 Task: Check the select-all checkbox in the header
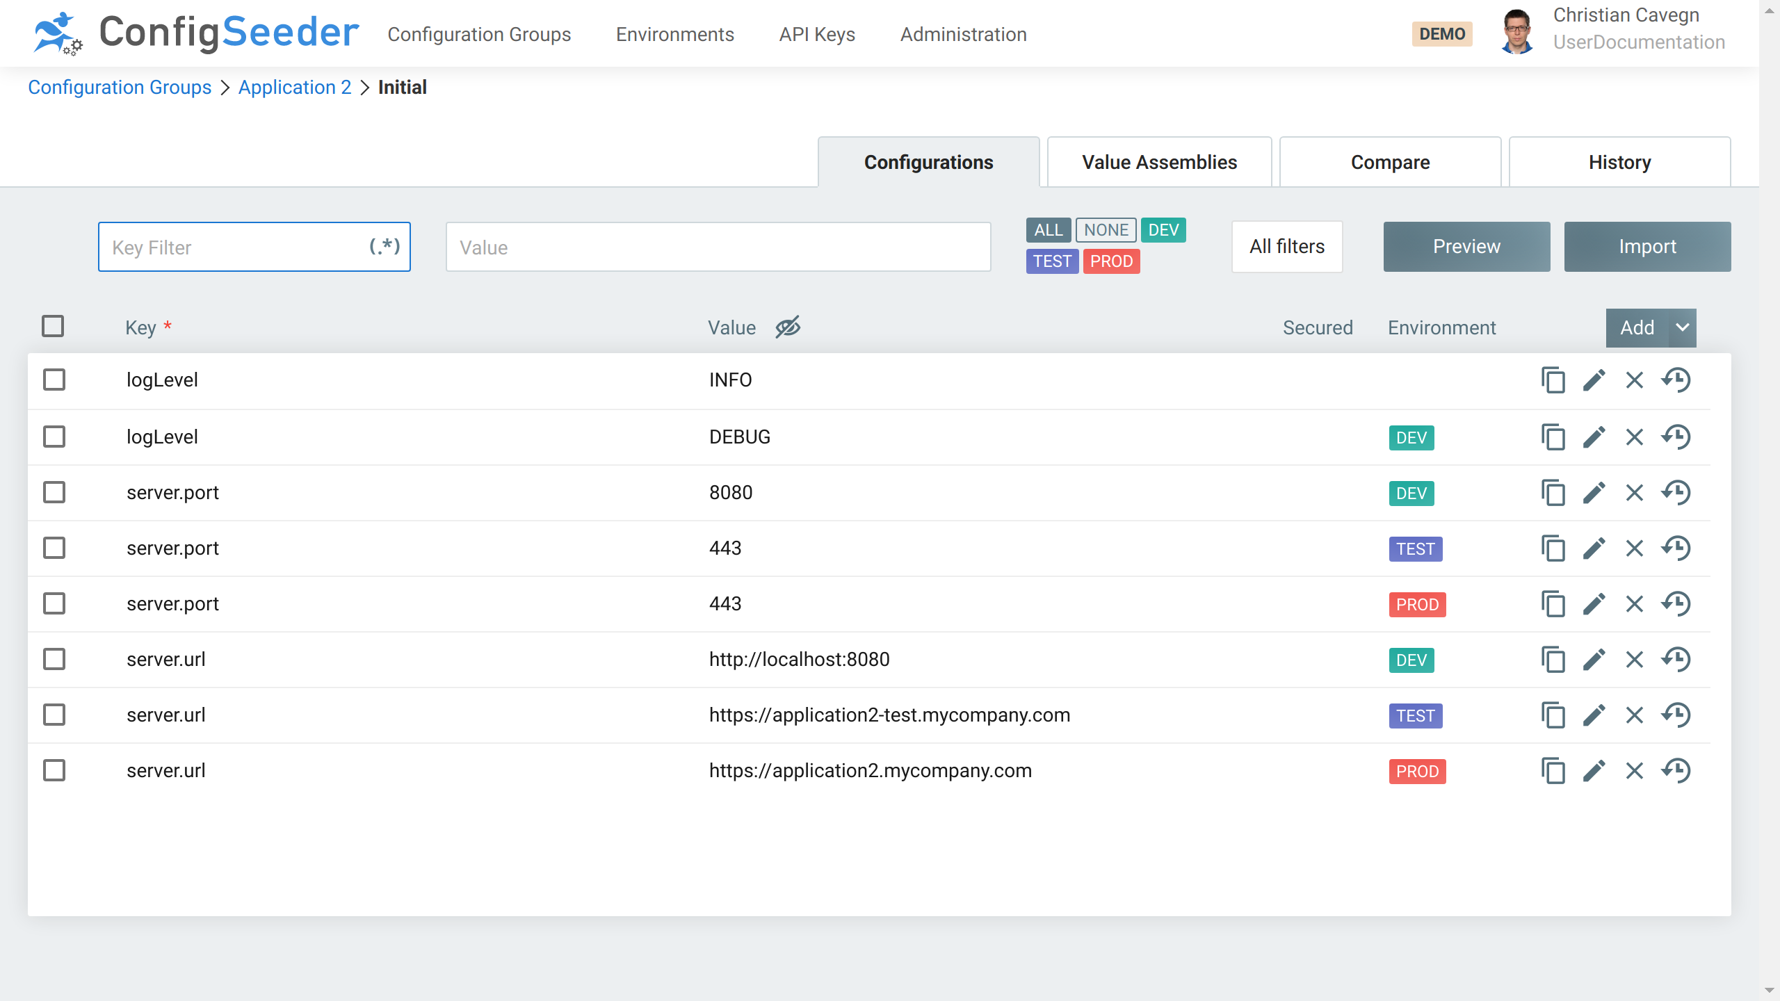click(x=53, y=326)
